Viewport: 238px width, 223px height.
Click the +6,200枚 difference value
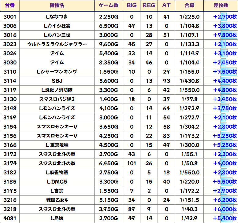225,200
